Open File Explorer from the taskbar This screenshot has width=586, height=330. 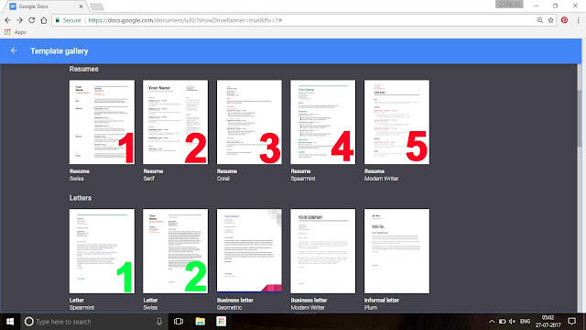point(200,322)
